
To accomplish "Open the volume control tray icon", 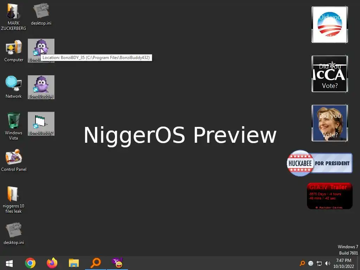I will point(328,263).
